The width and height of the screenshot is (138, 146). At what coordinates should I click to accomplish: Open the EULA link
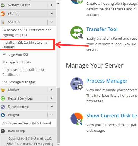(10, 144)
